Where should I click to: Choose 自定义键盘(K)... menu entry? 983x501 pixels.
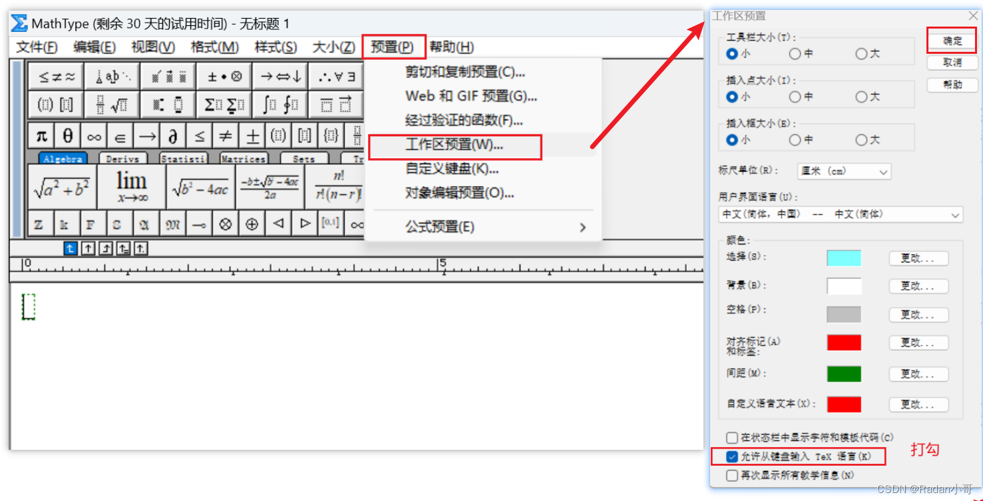[483, 169]
